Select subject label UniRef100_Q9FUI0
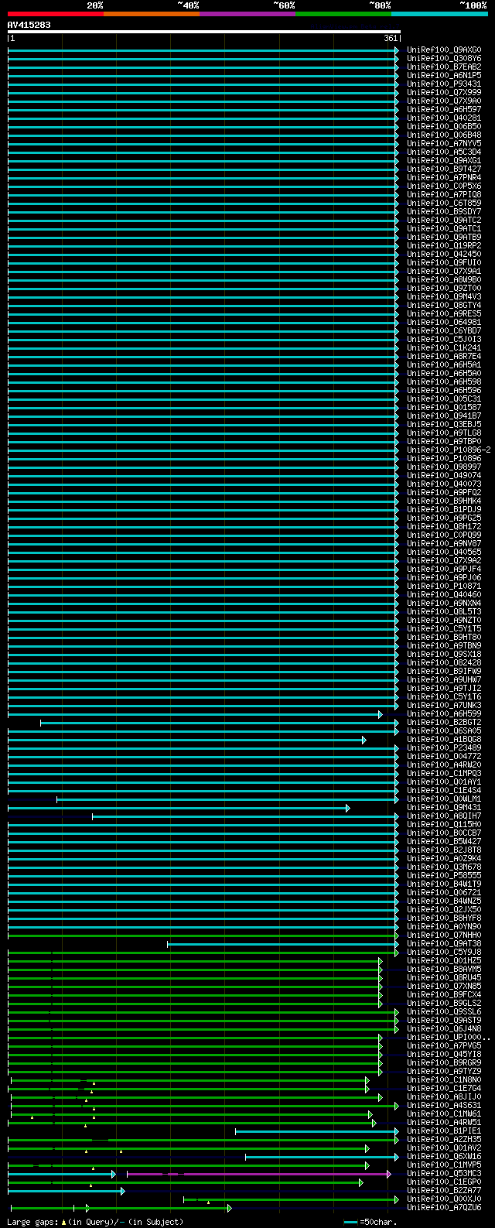This screenshot has height=1228, width=495. 444,262
